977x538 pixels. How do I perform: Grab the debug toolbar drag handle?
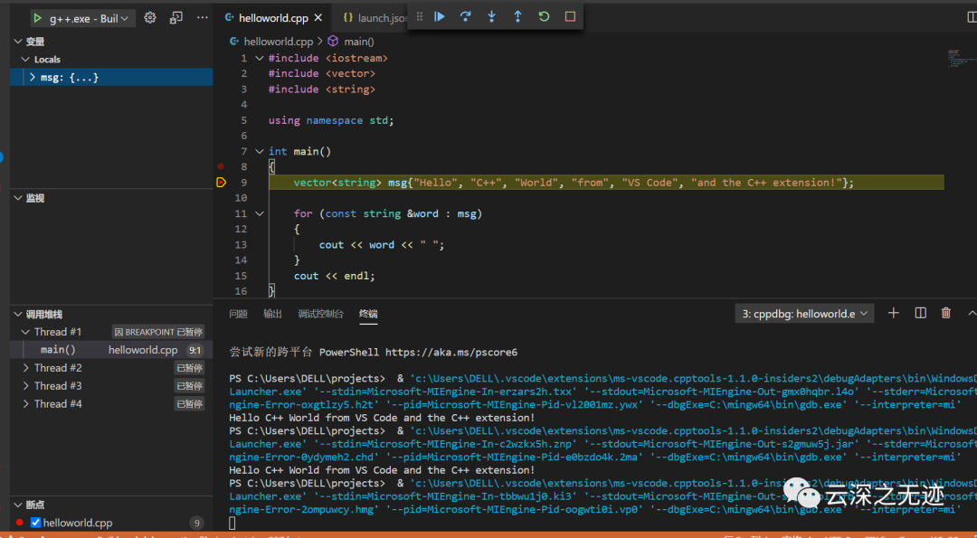pos(420,17)
